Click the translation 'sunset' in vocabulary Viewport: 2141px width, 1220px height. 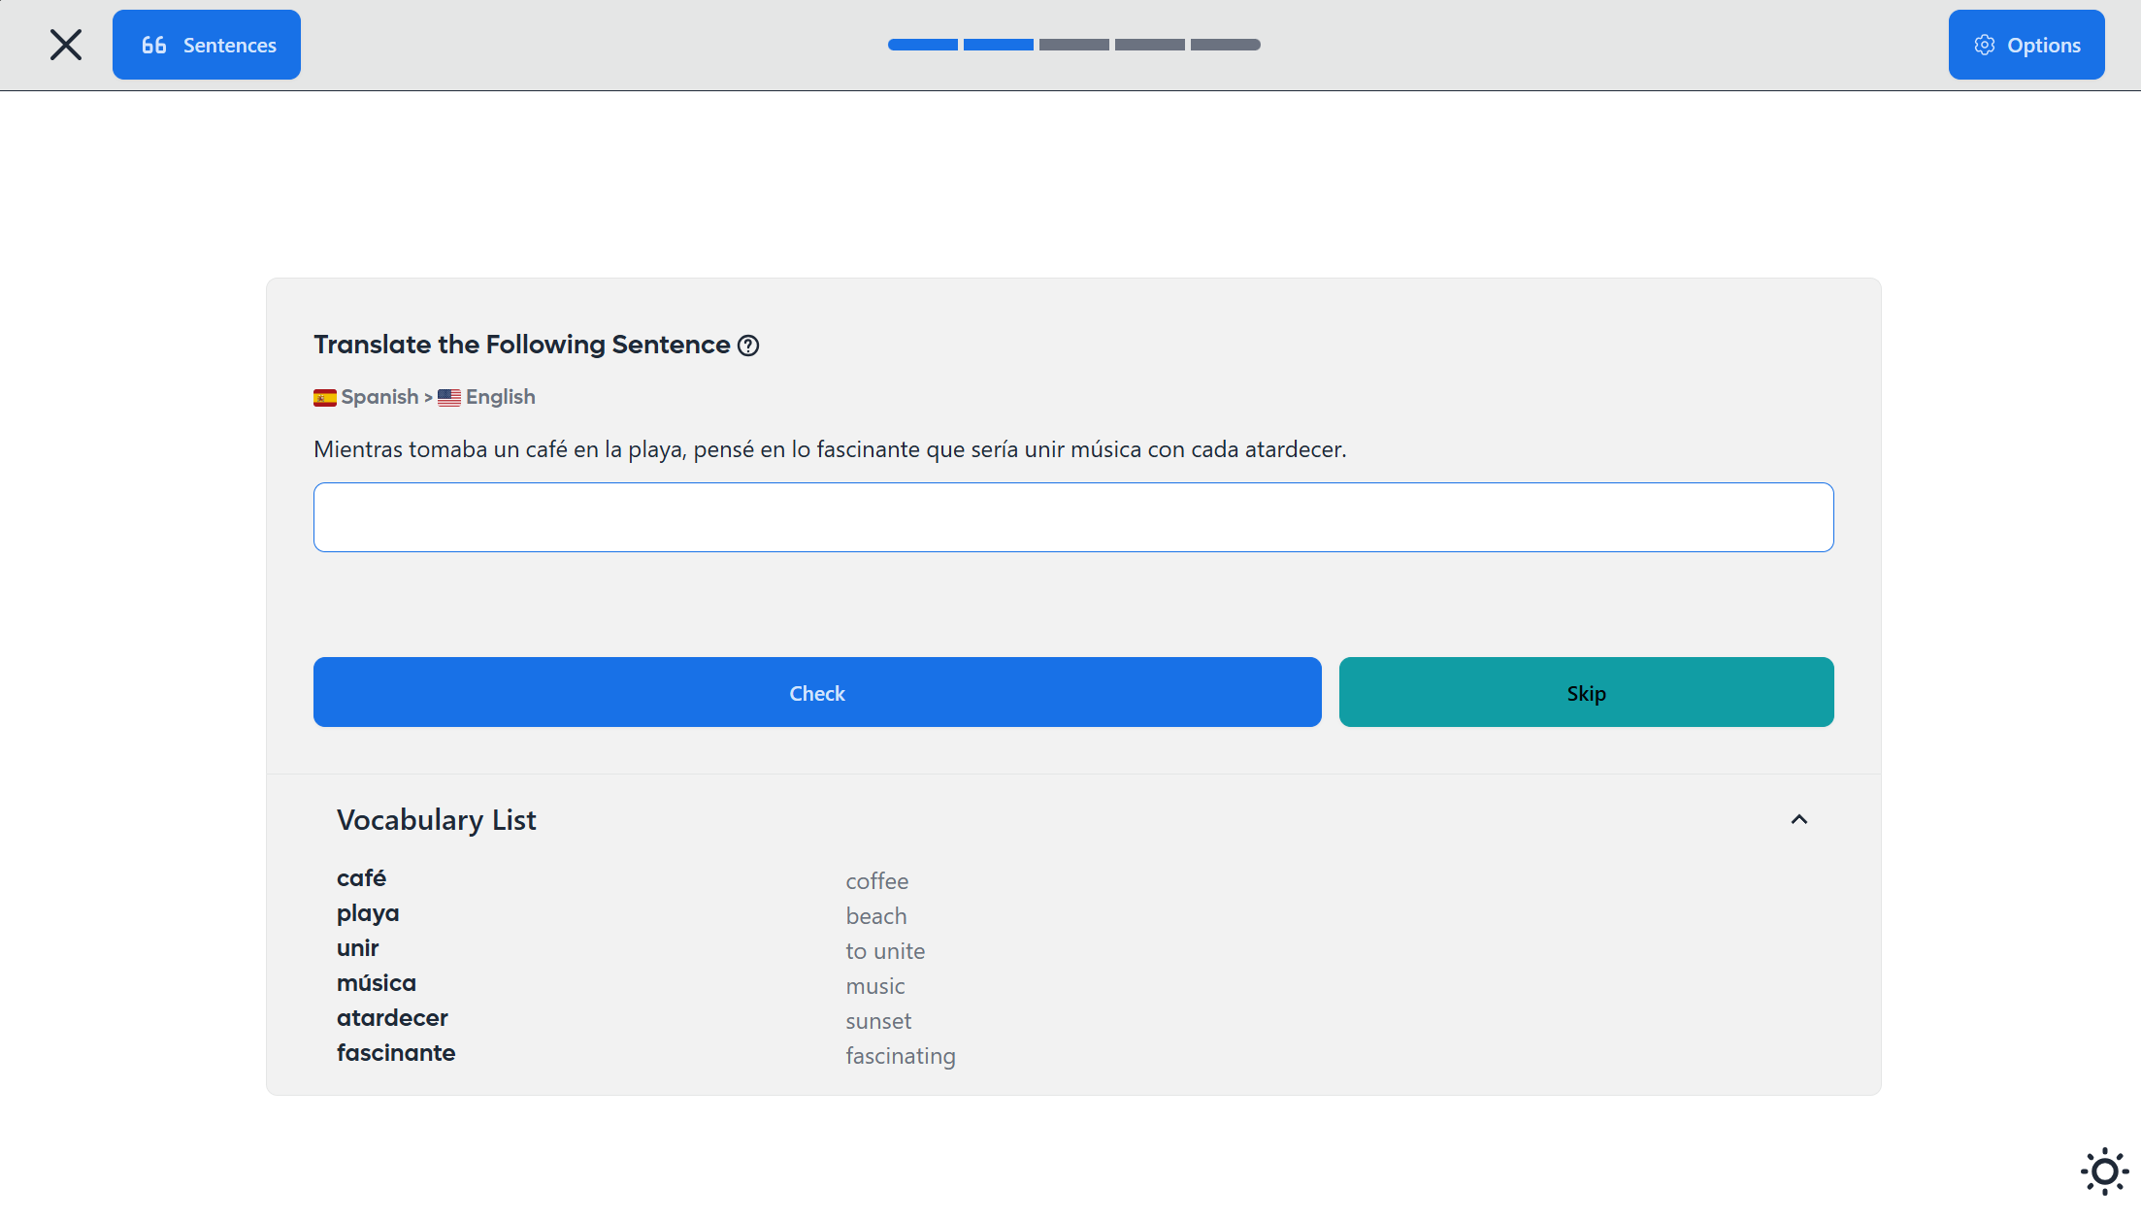pyautogui.click(x=878, y=1021)
